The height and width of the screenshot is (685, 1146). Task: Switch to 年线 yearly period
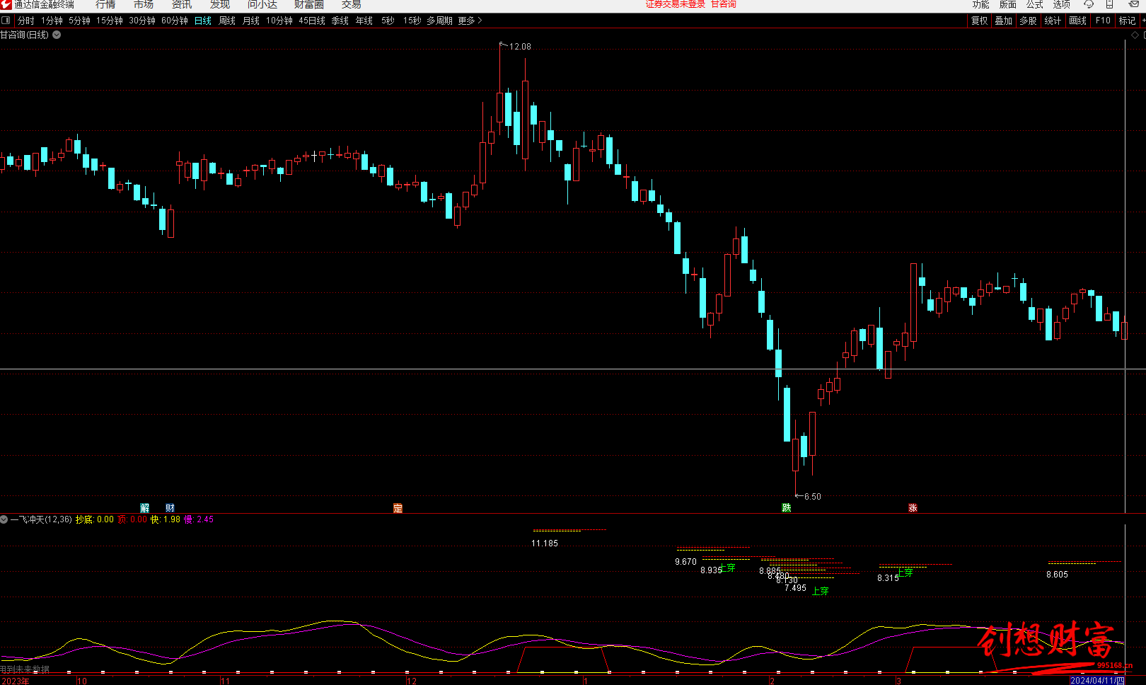[364, 21]
